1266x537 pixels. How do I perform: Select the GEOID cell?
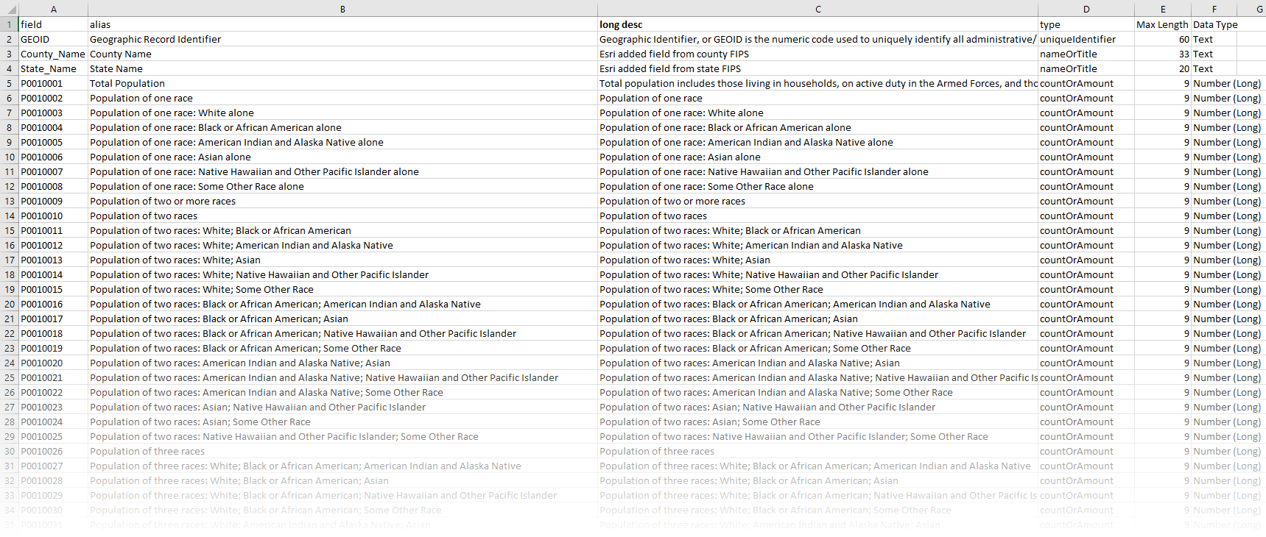pyautogui.click(x=53, y=39)
